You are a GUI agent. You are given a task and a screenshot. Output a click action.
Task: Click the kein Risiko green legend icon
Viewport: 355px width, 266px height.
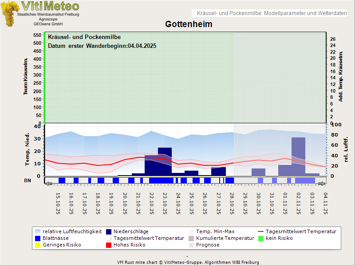click(x=261, y=238)
